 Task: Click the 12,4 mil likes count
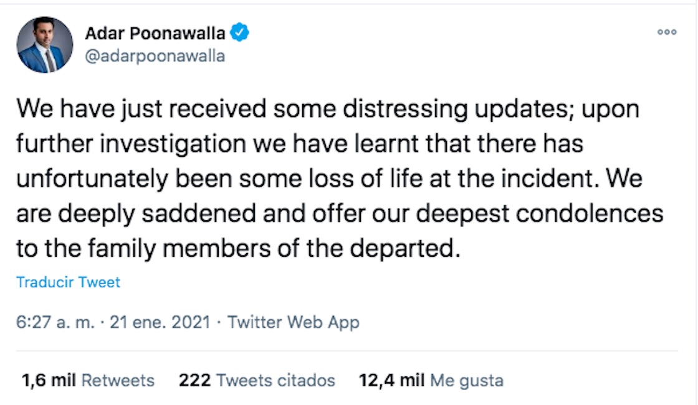pyautogui.click(x=393, y=380)
